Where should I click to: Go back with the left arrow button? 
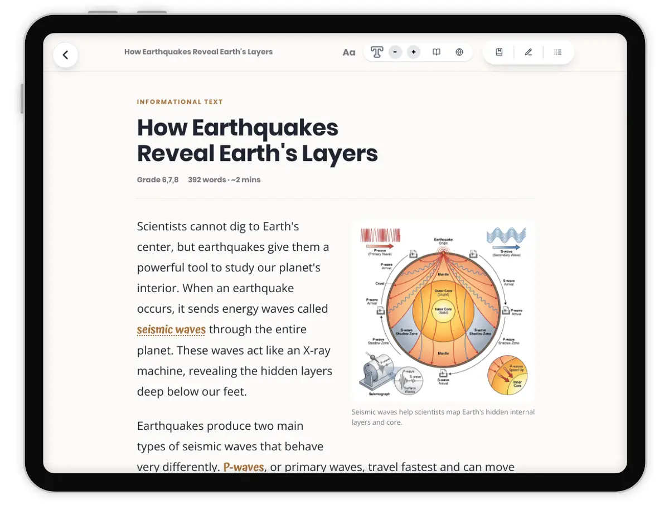pyautogui.click(x=65, y=55)
